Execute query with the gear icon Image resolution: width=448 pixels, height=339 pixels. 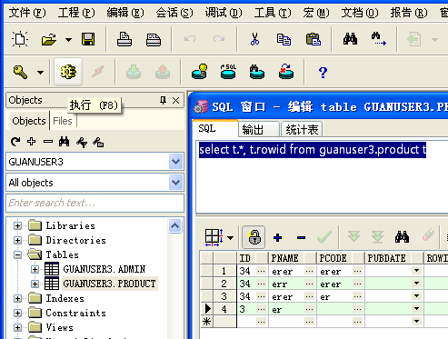pyautogui.click(x=68, y=72)
